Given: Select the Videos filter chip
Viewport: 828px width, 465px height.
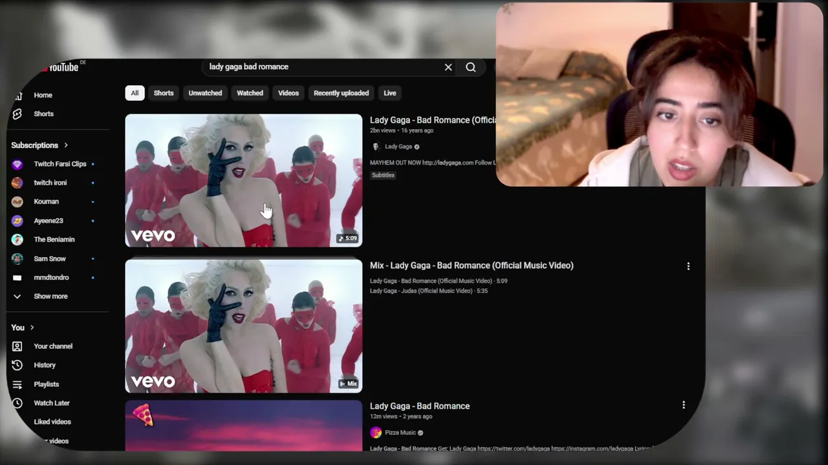Looking at the screenshot, I should point(289,93).
